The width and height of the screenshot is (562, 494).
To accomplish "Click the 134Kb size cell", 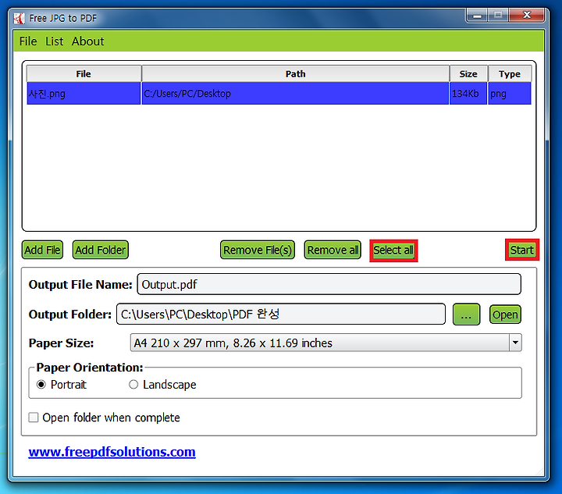I will point(468,94).
